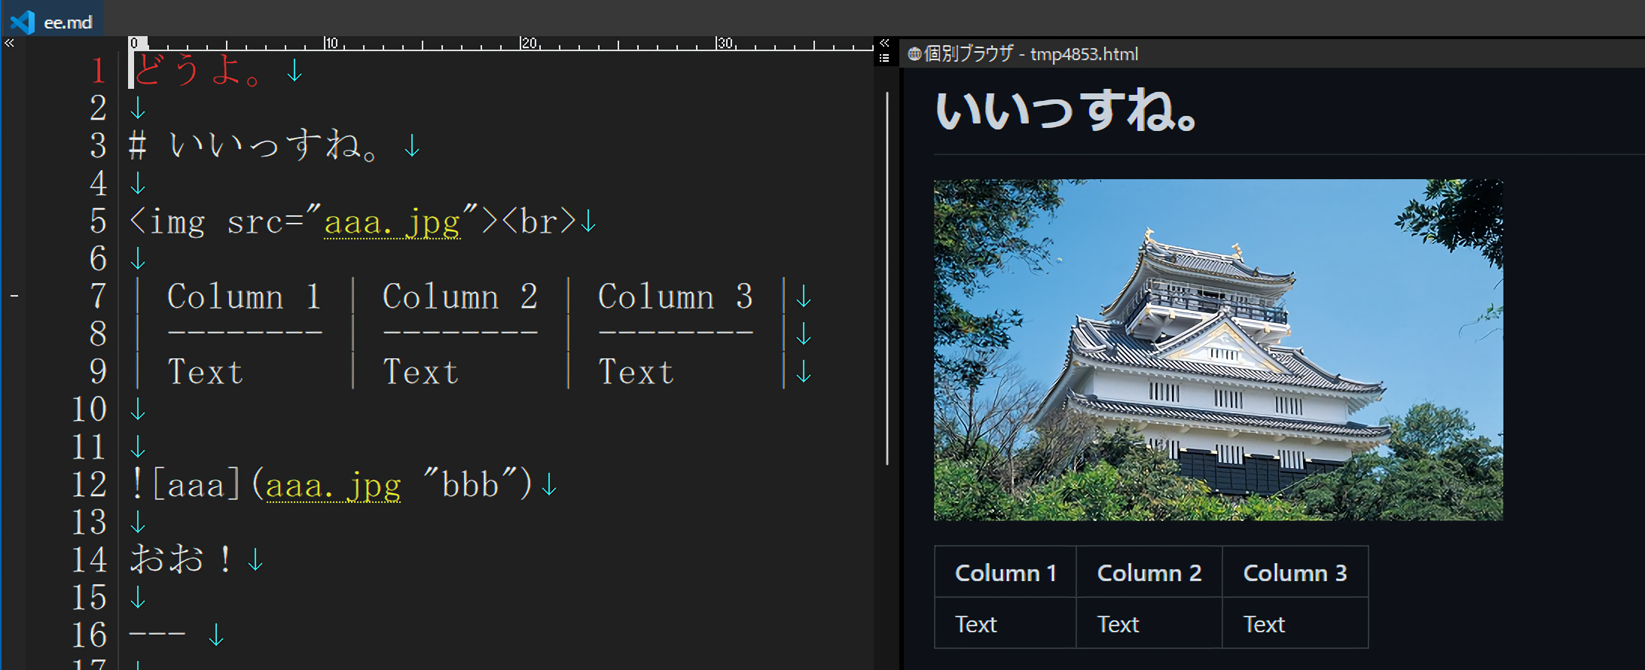Click the Column 2 header in preview table

click(1149, 573)
